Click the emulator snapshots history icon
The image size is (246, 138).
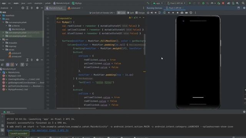point(191,13)
